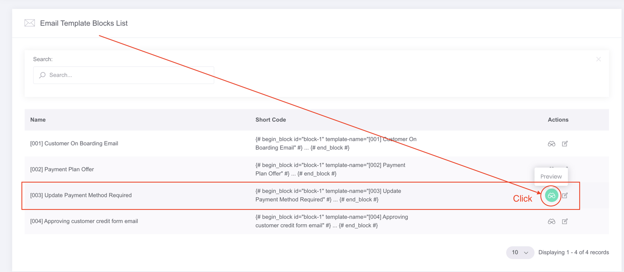Preview the Update Payment Method Required block
Screen dimensions: 624x272
[551, 196]
